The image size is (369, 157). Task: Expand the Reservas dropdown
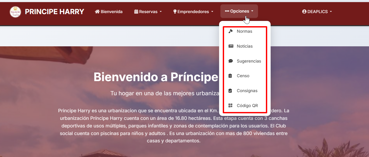click(148, 12)
